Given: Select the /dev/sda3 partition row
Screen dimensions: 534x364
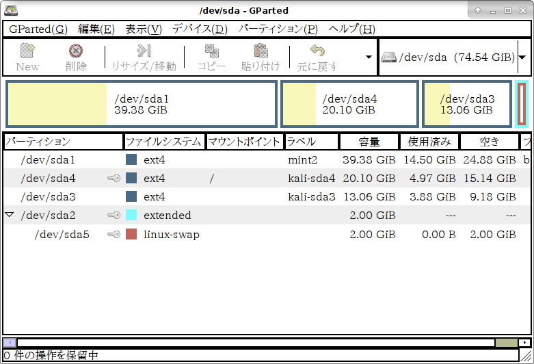Looking at the screenshot, I should pos(267,196).
